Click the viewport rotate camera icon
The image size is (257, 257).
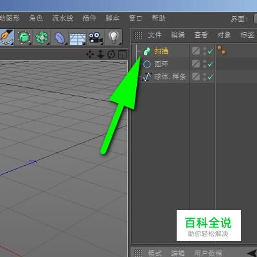point(111,55)
